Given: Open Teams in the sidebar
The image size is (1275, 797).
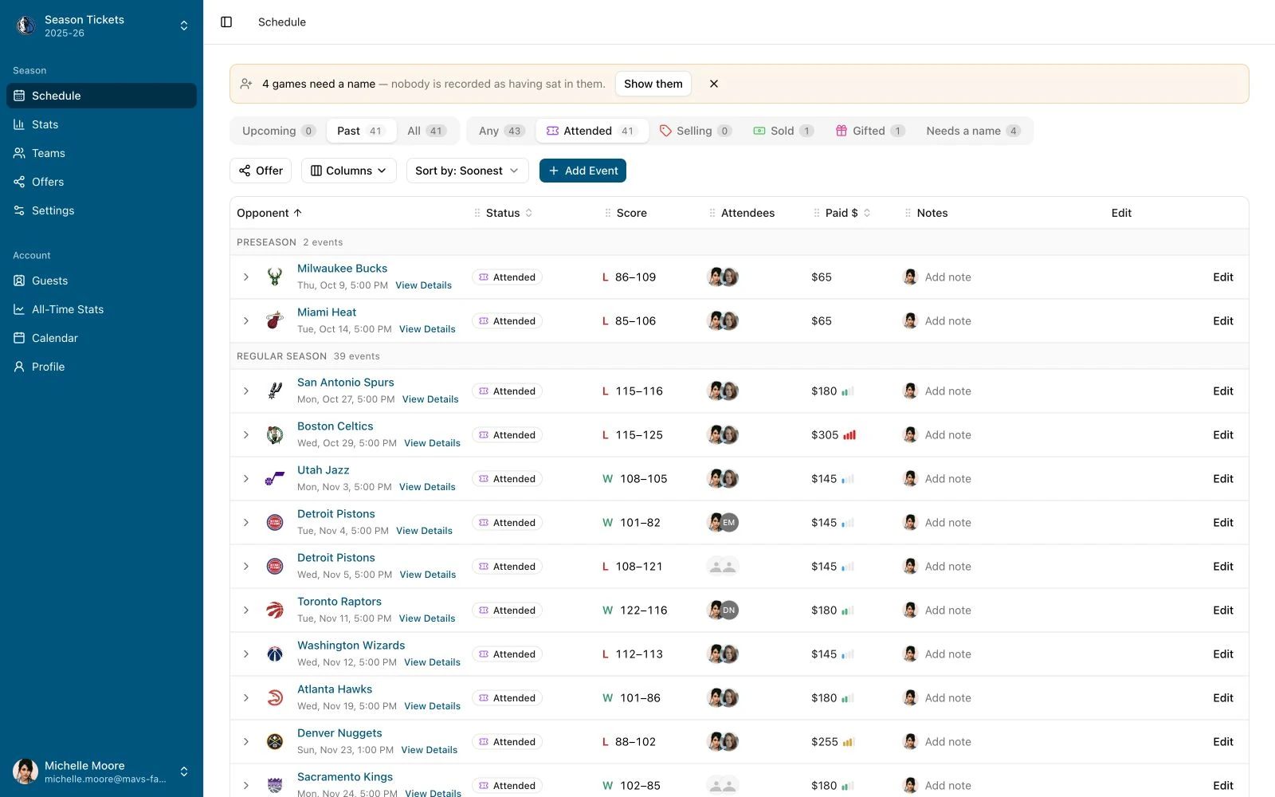Looking at the screenshot, I should [101, 153].
